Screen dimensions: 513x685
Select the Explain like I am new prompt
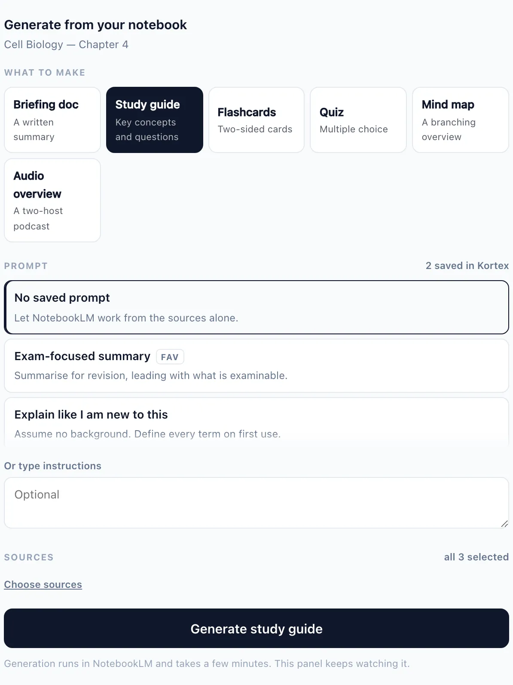pyautogui.click(x=256, y=422)
